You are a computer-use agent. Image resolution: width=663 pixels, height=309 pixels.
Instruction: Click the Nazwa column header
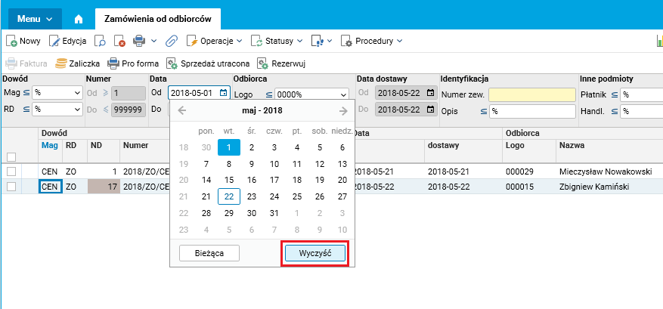572,145
